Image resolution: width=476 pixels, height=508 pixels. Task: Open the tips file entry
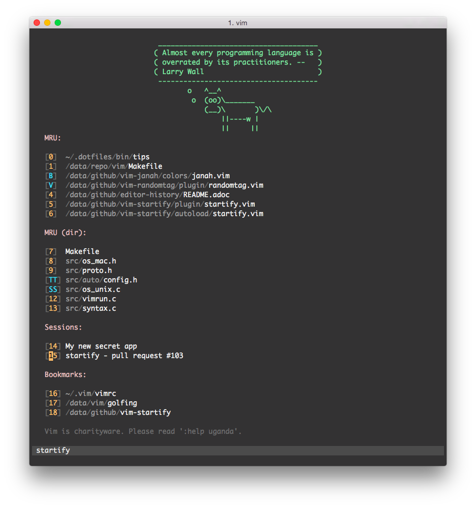[x=141, y=157]
